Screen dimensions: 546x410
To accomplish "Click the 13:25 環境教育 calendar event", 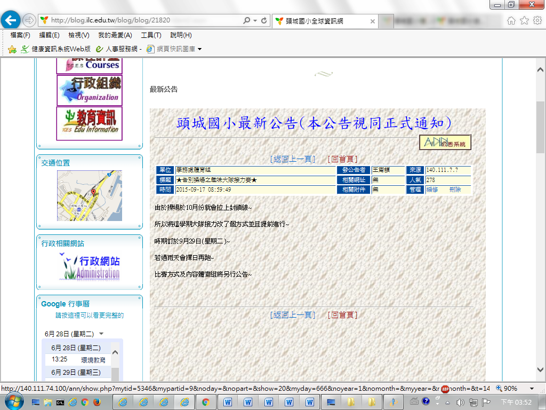I will pyautogui.click(x=78, y=360).
